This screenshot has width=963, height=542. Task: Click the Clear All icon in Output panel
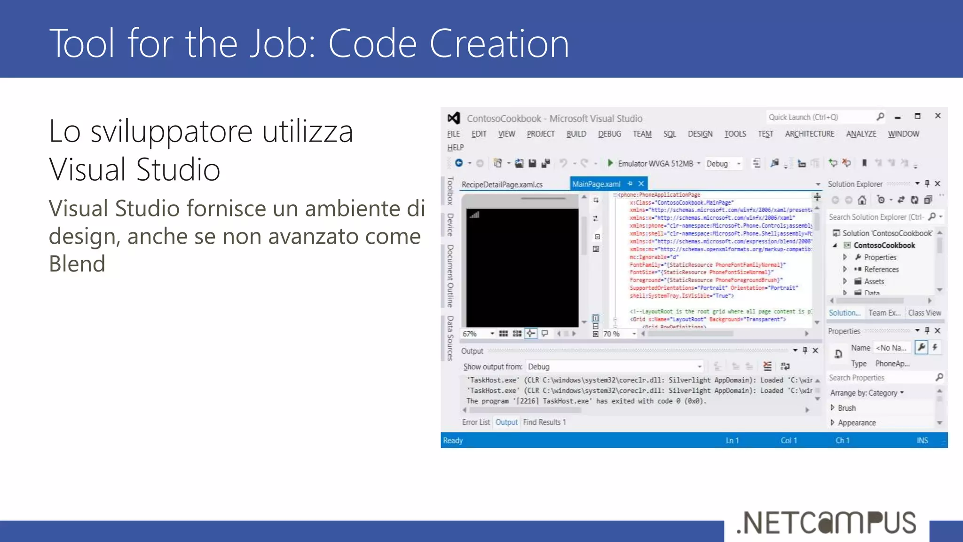coord(767,366)
